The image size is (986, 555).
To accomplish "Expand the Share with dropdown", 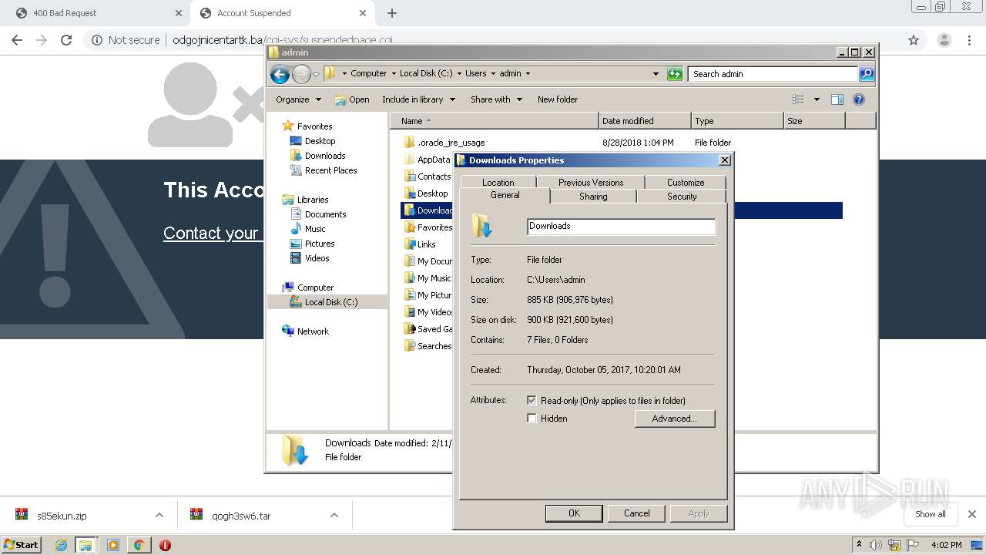I will coord(519,99).
